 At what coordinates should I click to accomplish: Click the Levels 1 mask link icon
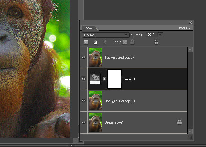104,79
